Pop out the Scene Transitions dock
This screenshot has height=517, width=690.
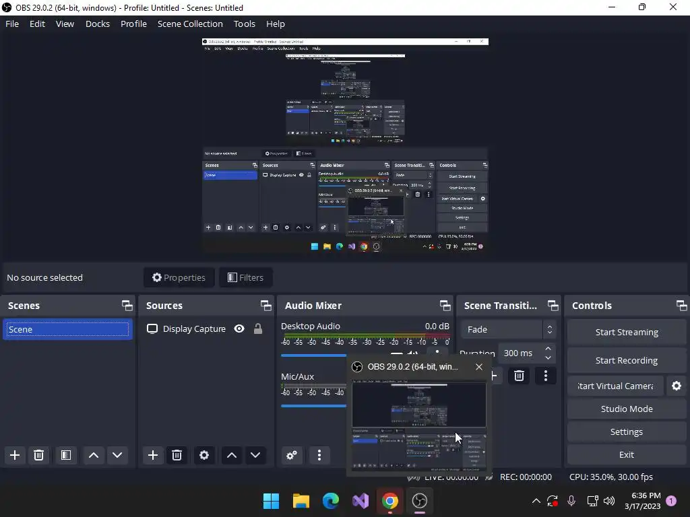pyautogui.click(x=553, y=306)
